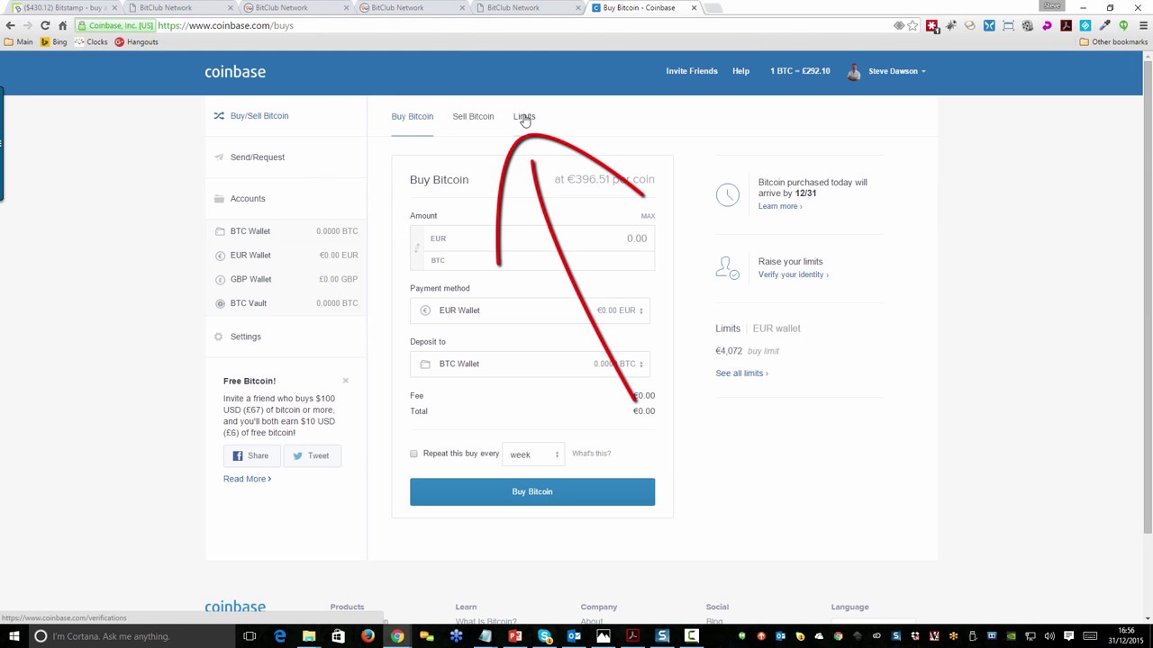The width and height of the screenshot is (1153, 648).
Task: Open the BTC Wallet account row
Action: (x=286, y=231)
